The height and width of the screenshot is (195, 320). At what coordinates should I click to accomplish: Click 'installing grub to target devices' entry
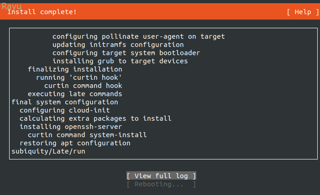tap(120, 61)
